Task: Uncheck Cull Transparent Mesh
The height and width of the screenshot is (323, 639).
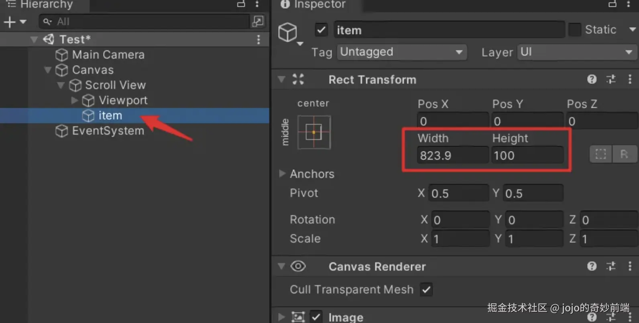Action: (x=426, y=289)
